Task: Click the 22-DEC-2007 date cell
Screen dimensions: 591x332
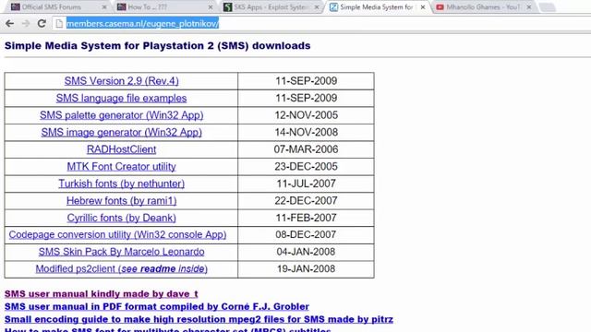Action: (x=306, y=201)
